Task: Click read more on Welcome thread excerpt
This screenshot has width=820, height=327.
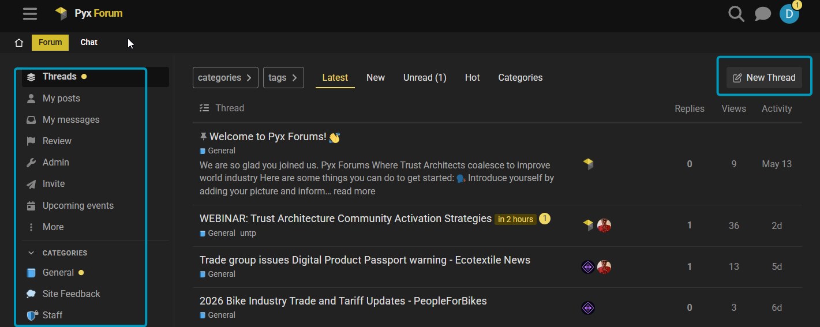Action: 354,191
